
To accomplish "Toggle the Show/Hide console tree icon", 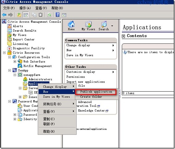I will click(26, 15).
